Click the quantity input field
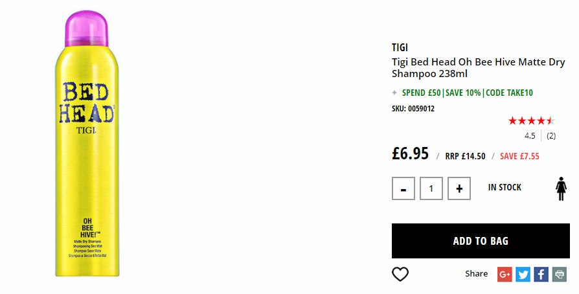Screen dimensions: 579x294 (x=431, y=188)
